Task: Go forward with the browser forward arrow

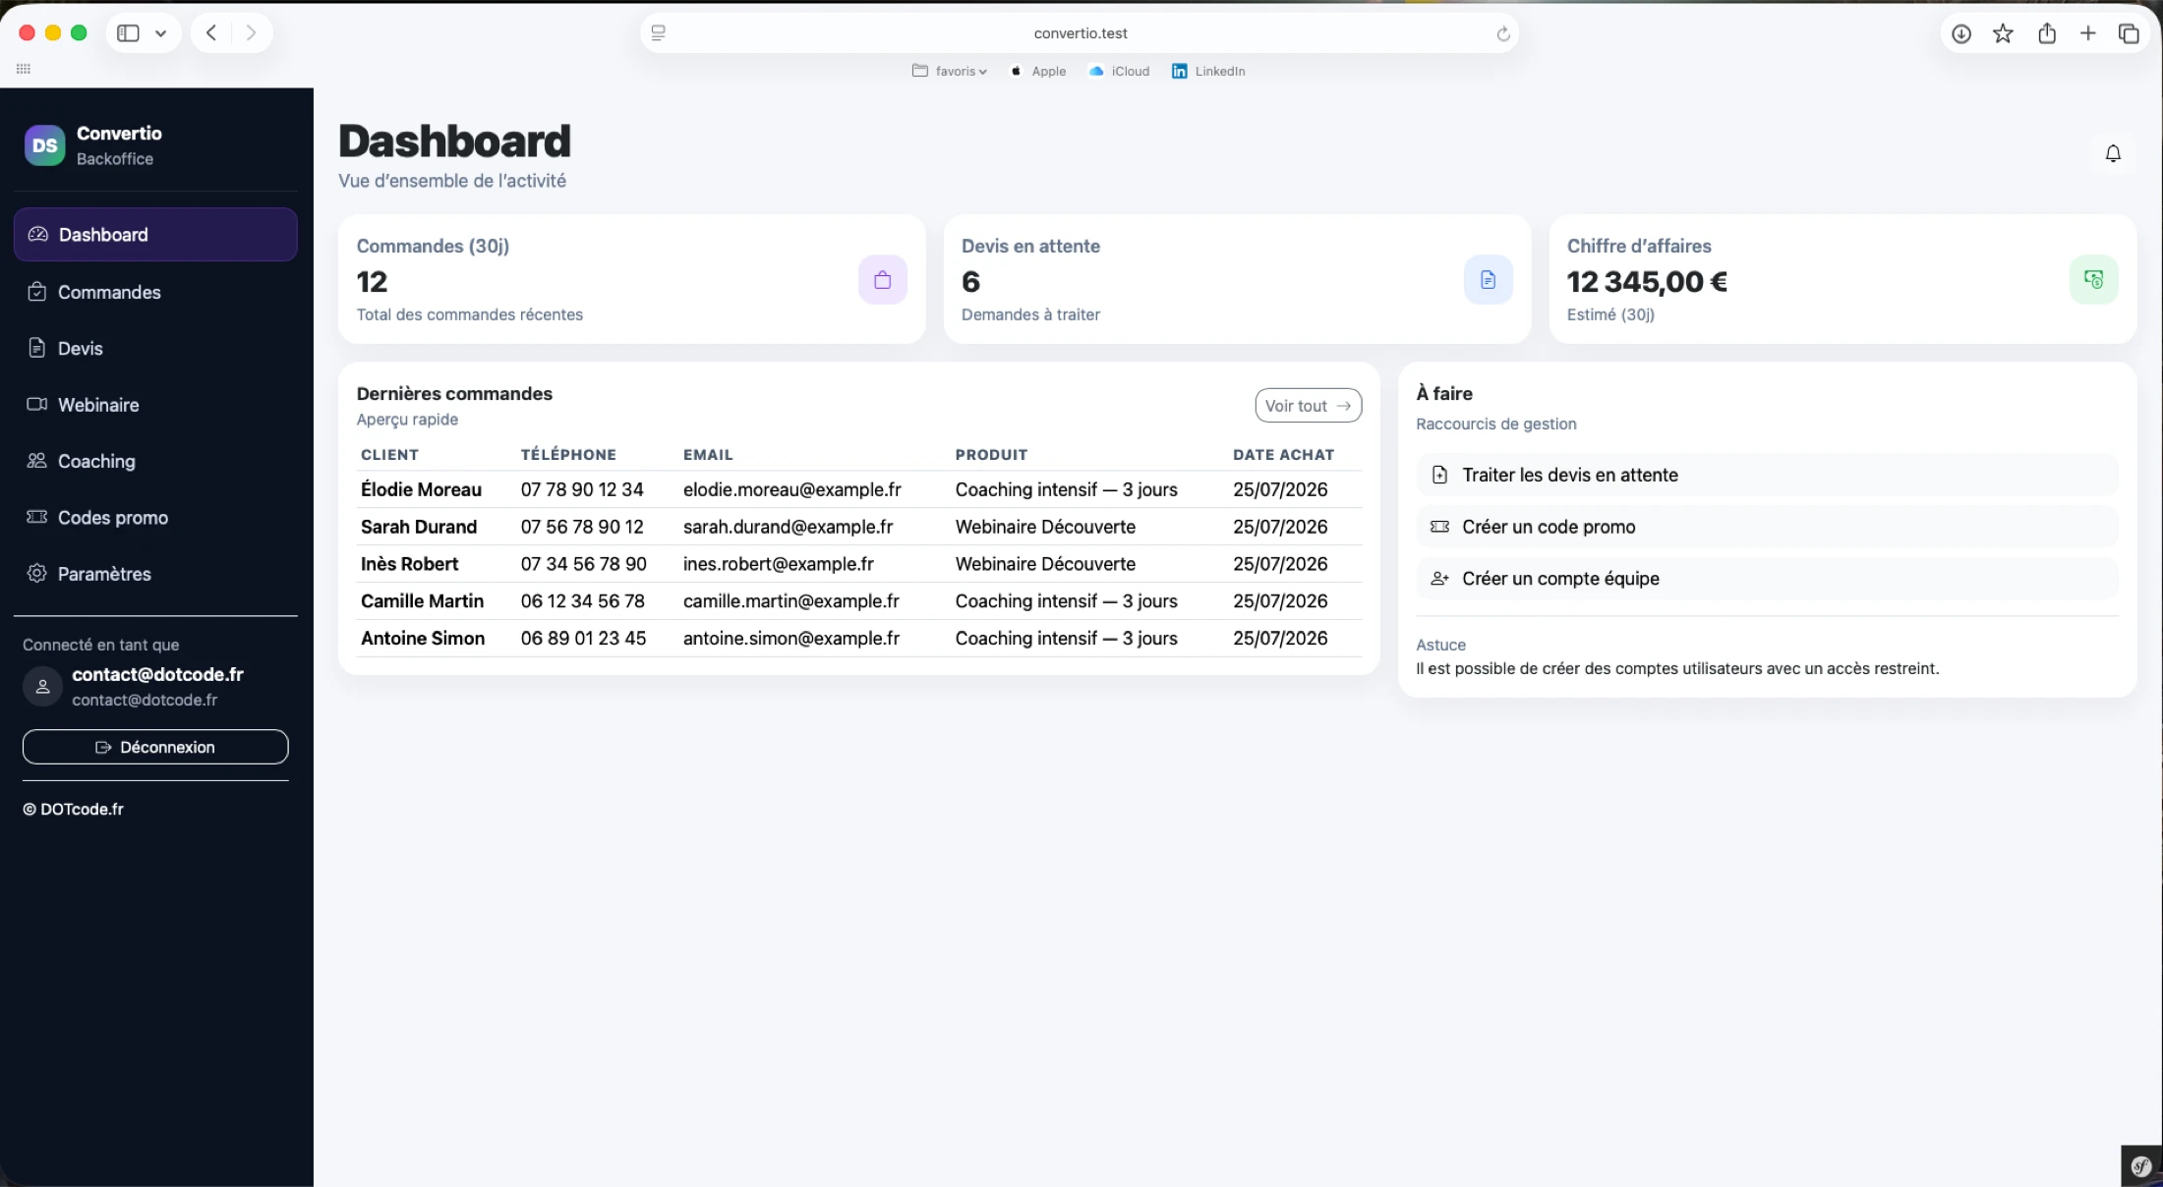Action: coord(251,33)
